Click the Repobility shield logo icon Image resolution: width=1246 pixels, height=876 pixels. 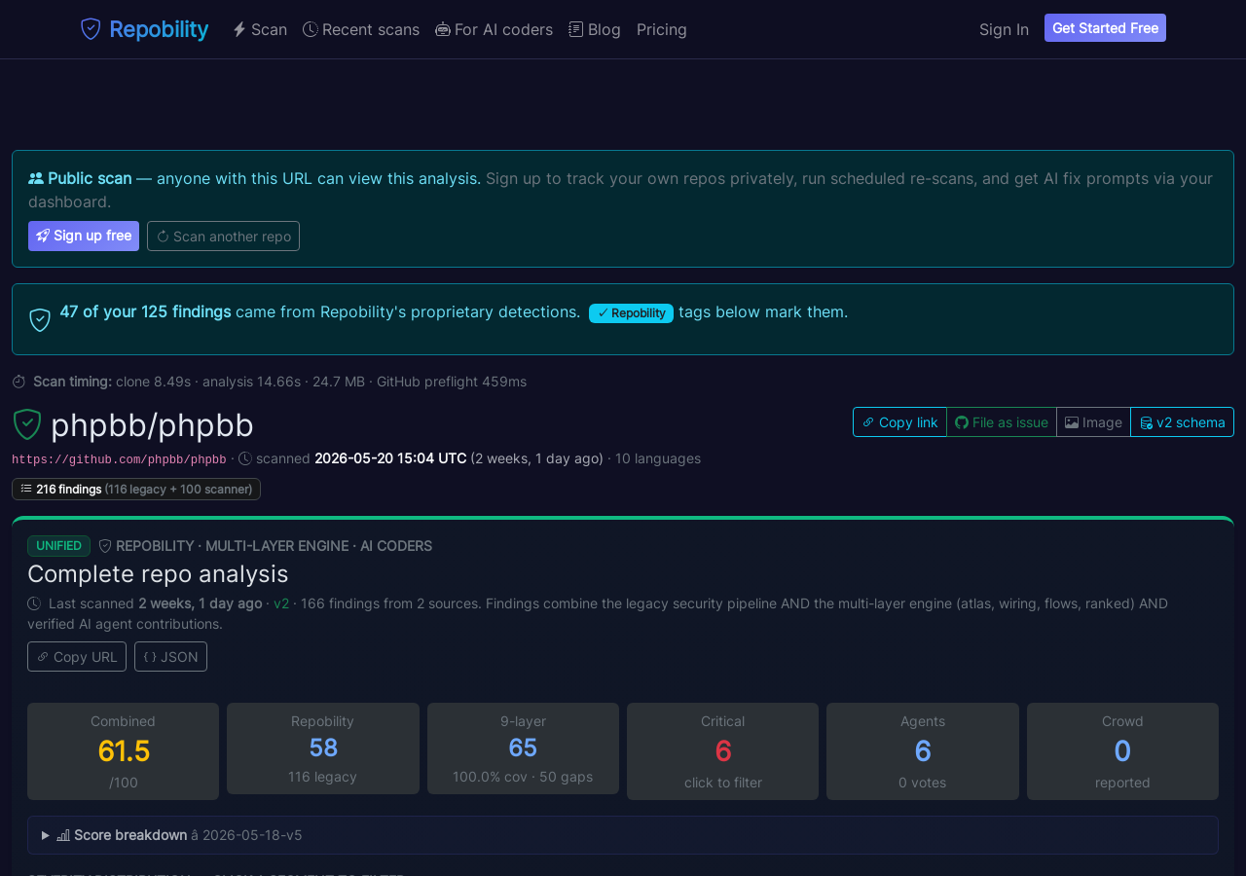pyautogui.click(x=91, y=29)
